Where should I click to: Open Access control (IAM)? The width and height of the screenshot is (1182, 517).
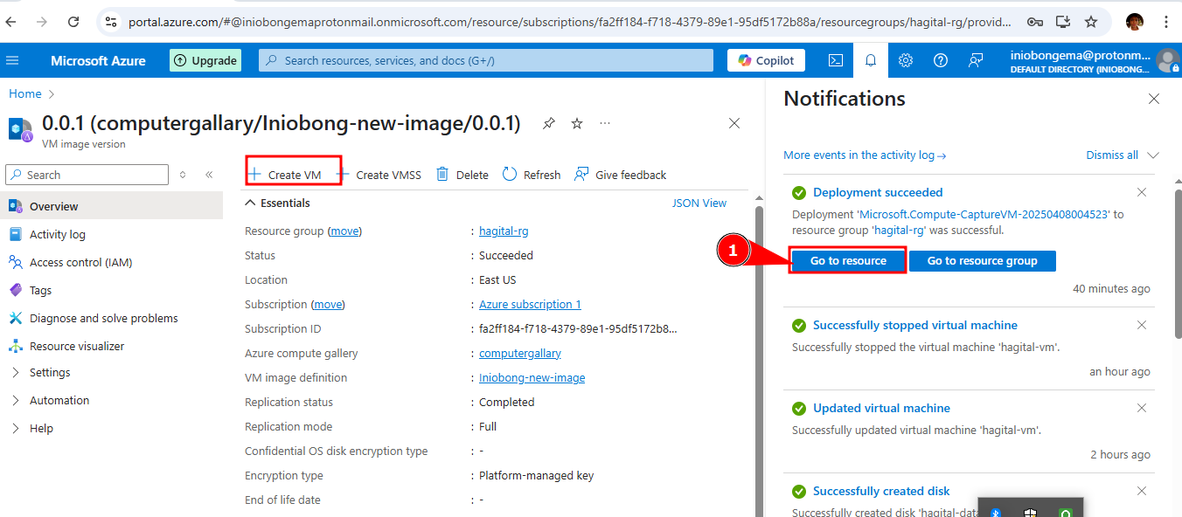point(111,263)
